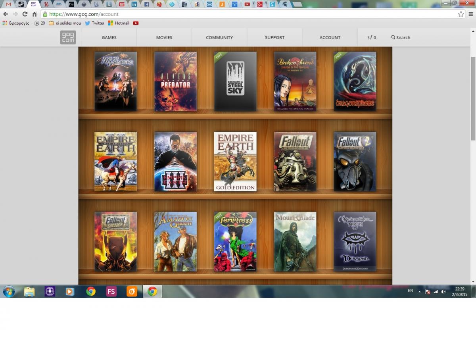
Task: Reload the page with the refresh icon
Action: pyautogui.click(x=25, y=14)
